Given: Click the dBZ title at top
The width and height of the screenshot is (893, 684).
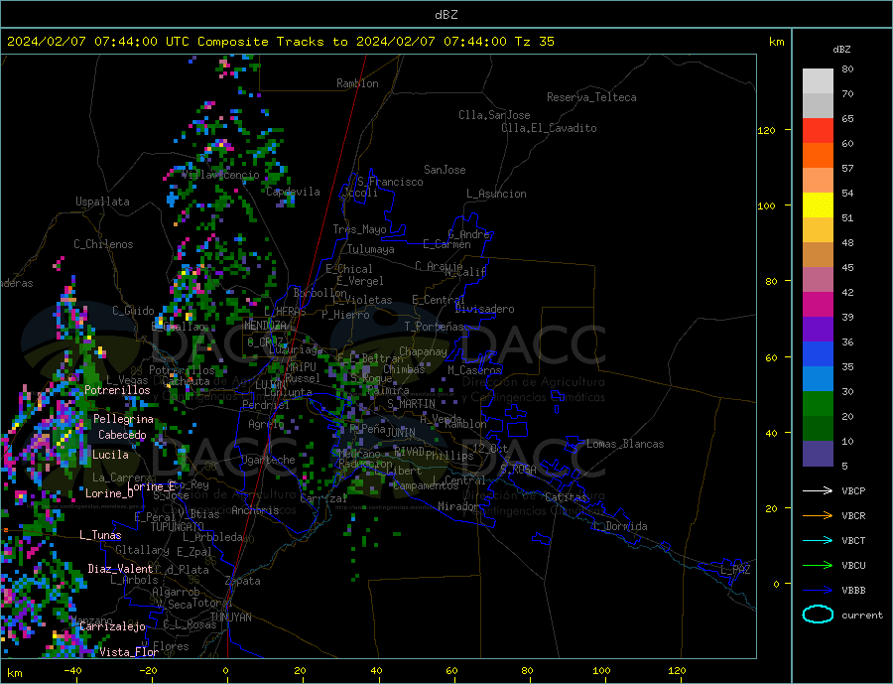Looking at the screenshot, I should 446,15.
